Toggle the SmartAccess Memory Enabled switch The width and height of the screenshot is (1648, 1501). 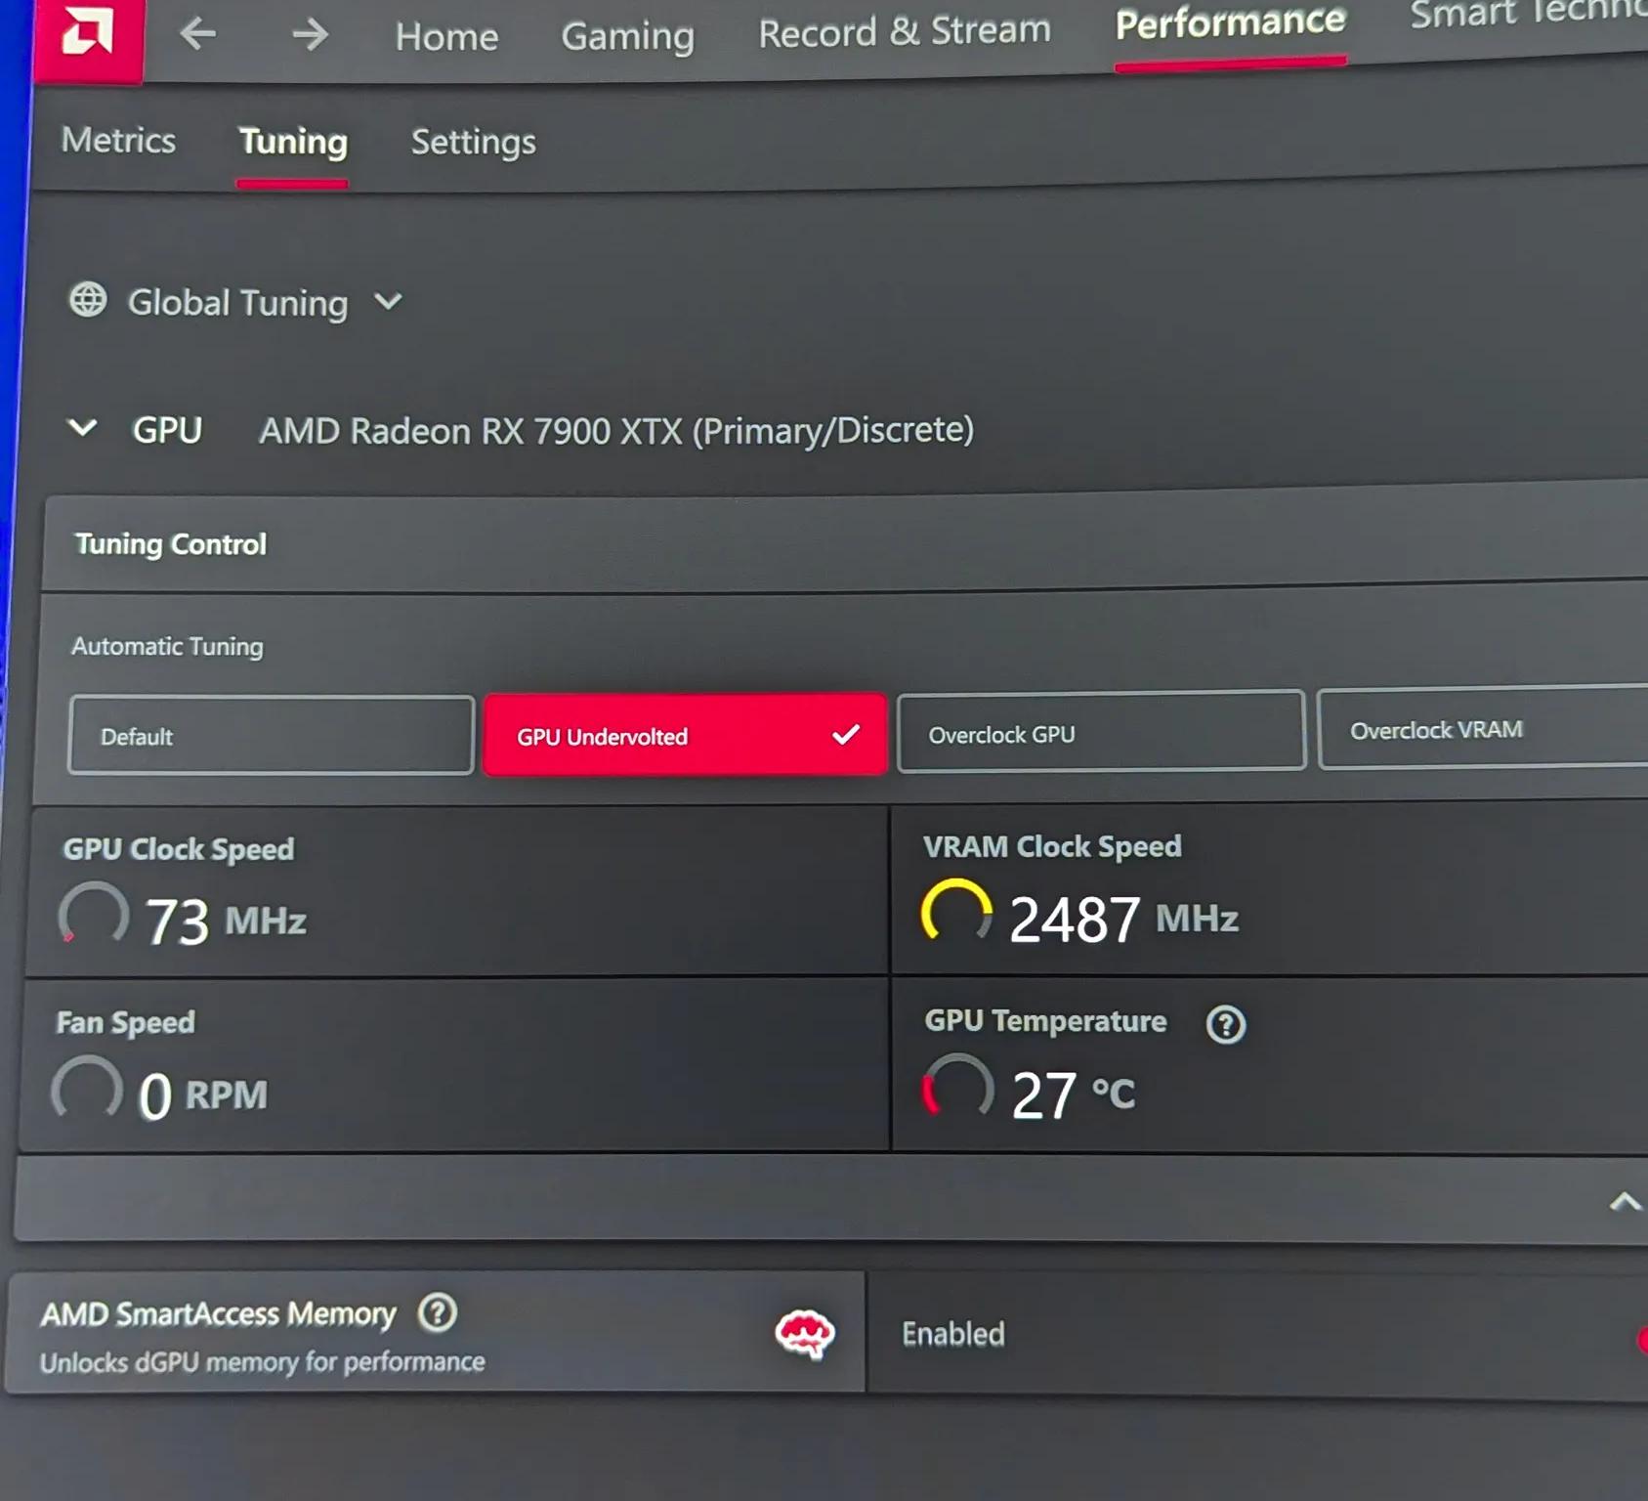click(1642, 1338)
